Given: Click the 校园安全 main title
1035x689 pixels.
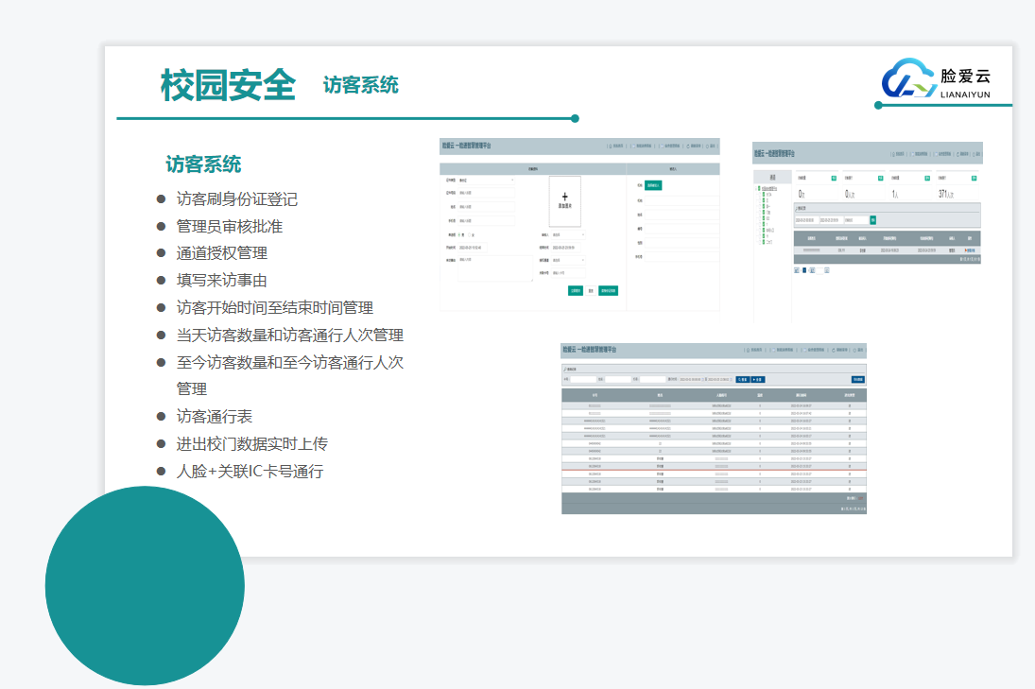Looking at the screenshot, I should (228, 85).
